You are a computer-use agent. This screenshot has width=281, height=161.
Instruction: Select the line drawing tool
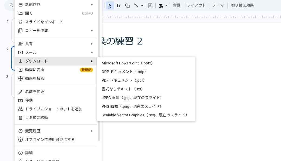tap(136, 6)
